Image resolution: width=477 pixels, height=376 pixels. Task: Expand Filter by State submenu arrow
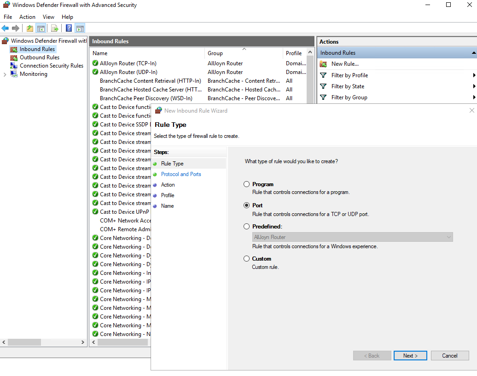(474, 86)
